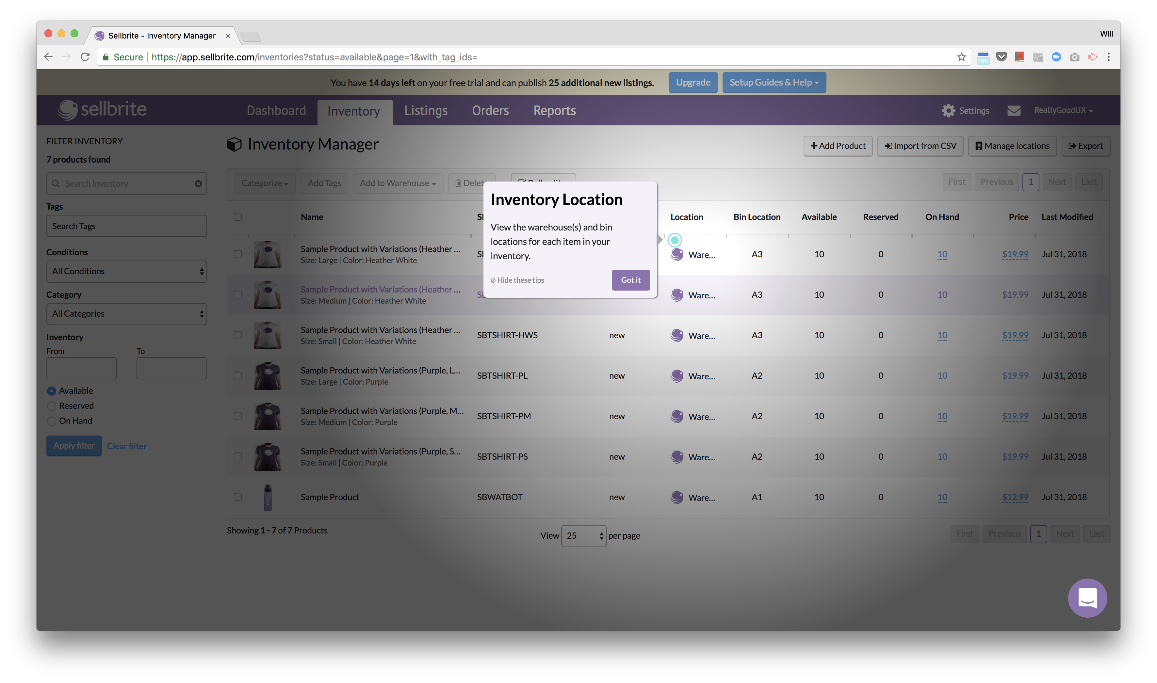The height and width of the screenshot is (683, 1157).
Task: Open Setup Guides & Help dropdown
Action: coord(774,82)
